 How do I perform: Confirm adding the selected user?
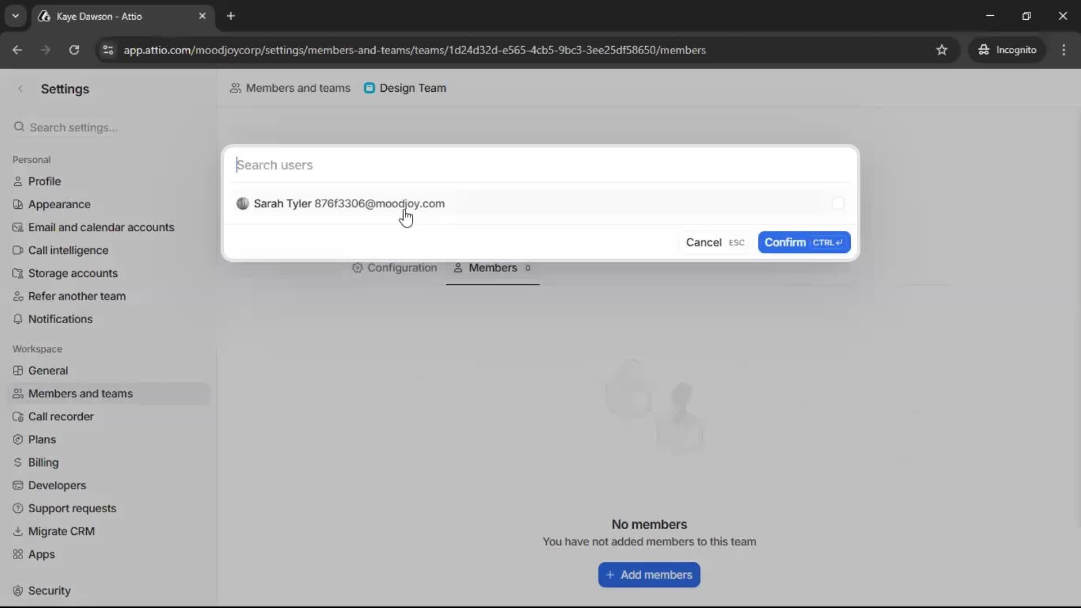coord(804,242)
